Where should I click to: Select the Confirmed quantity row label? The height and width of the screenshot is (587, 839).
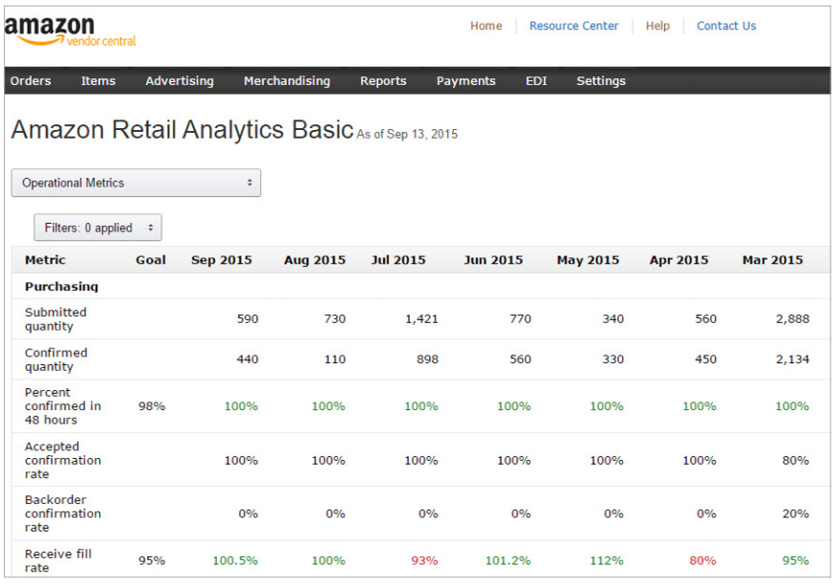point(56,359)
